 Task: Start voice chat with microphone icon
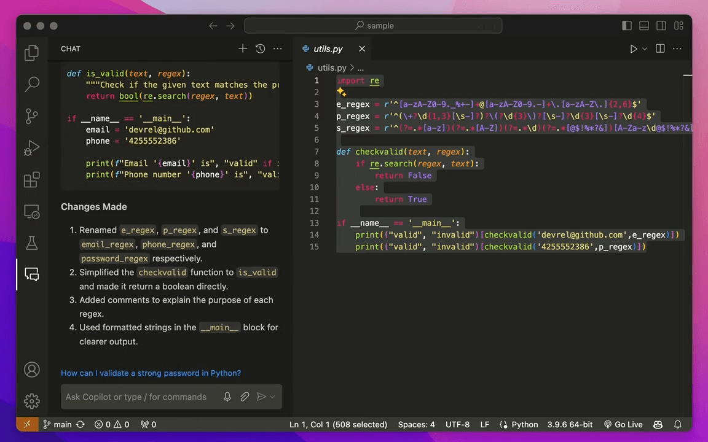pos(227,397)
